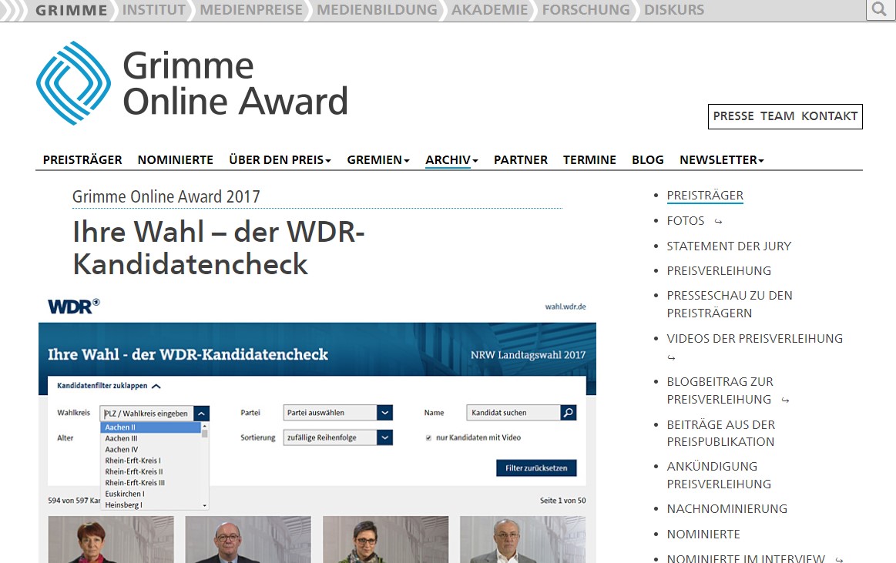Switch to the FORSCHUNG top tab
Image resolution: width=896 pixels, height=563 pixels.
tap(586, 10)
